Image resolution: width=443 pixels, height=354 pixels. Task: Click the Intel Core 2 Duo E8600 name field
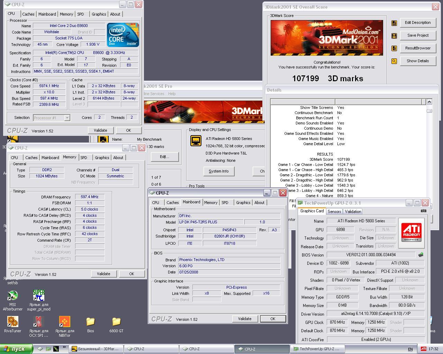69,26
